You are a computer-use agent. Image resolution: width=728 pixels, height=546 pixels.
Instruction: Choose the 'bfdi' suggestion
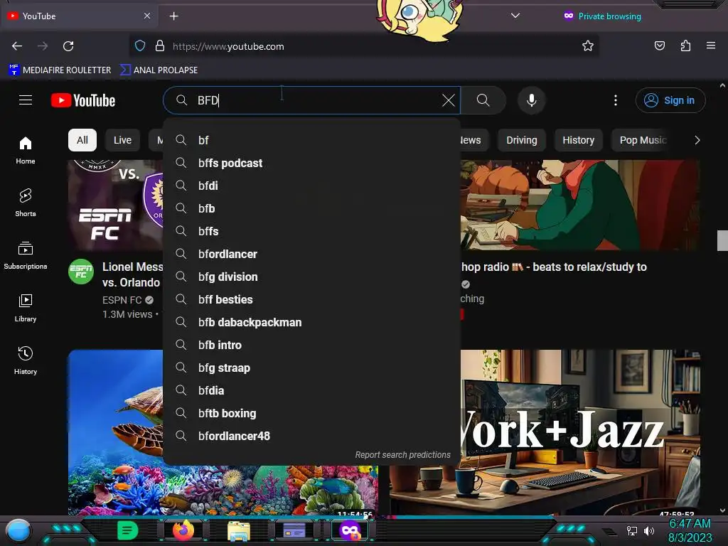pyautogui.click(x=311, y=186)
